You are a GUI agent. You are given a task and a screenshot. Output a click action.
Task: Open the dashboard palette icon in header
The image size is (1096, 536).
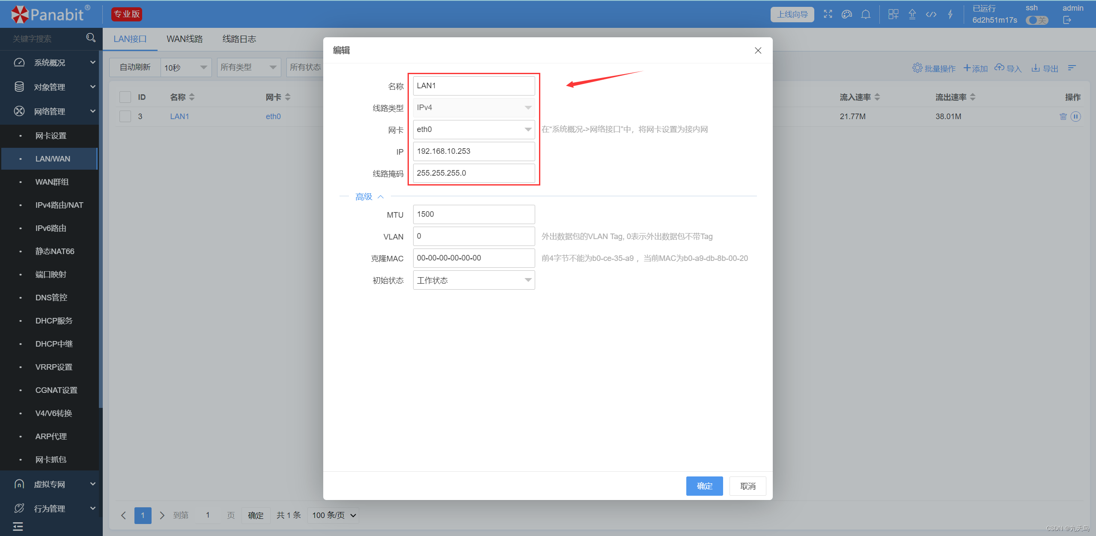click(x=847, y=15)
